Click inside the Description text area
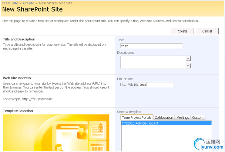This screenshot has height=152, width=225. (153, 62)
